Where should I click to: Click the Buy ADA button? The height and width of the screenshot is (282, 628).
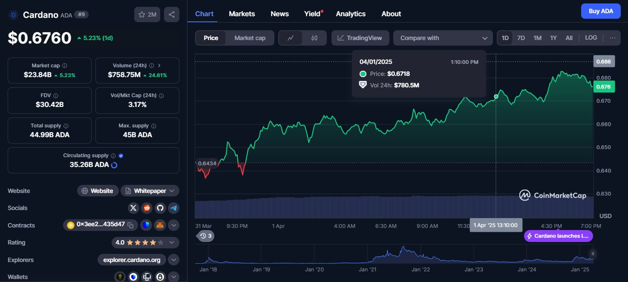click(x=600, y=11)
